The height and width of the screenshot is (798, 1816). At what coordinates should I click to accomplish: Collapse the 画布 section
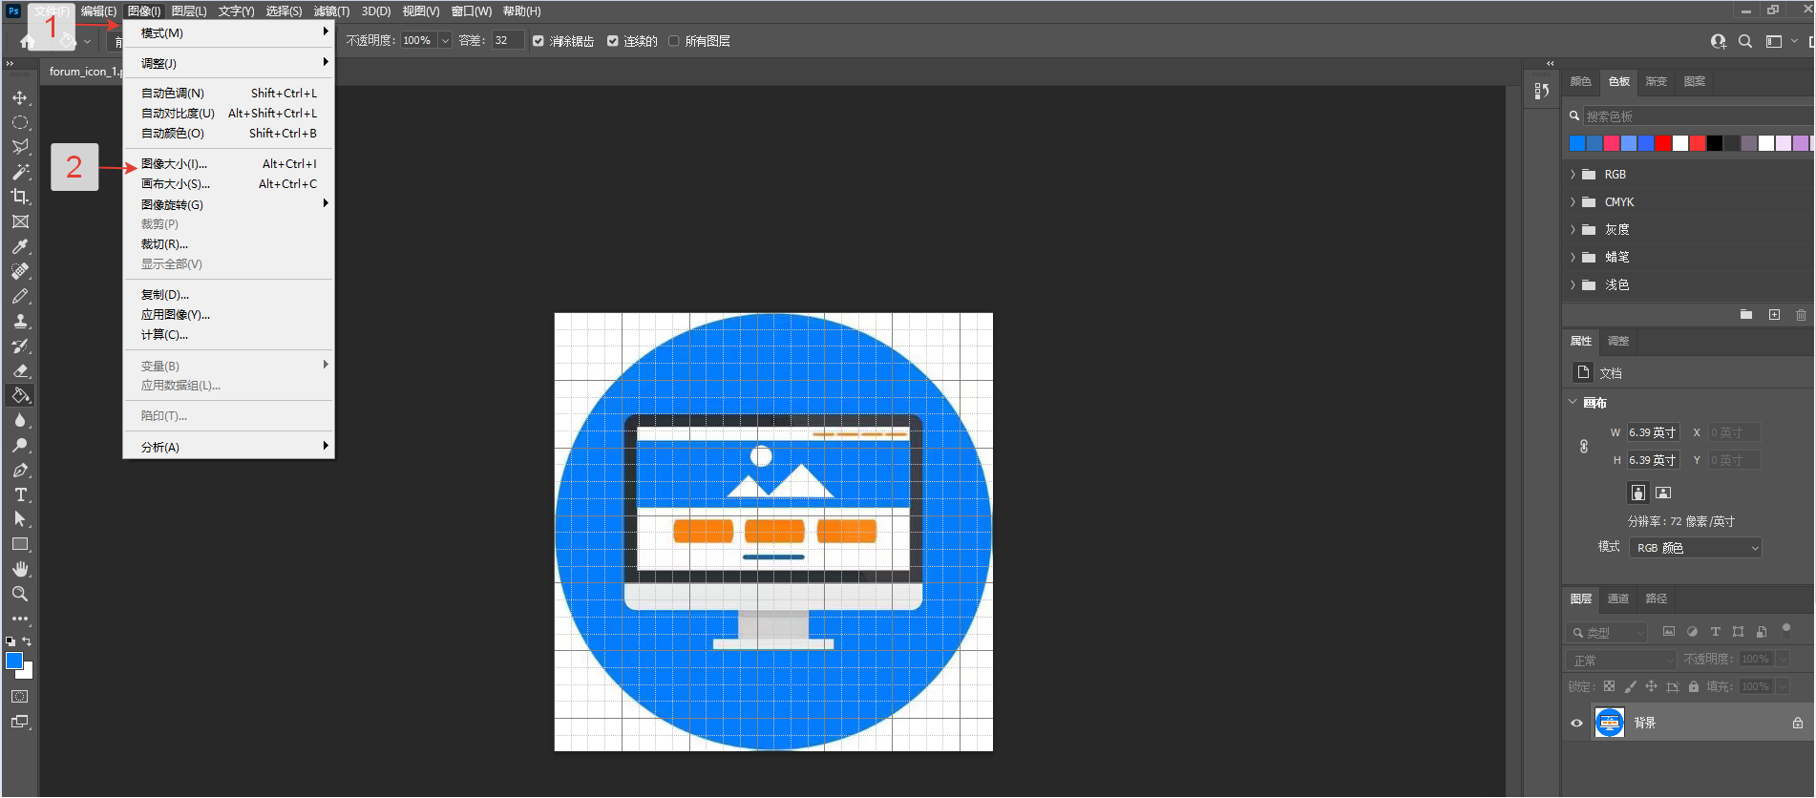click(1573, 402)
